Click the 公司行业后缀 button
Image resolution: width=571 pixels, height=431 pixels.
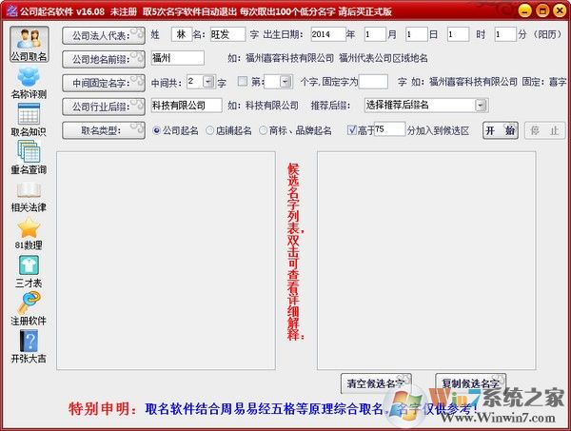pos(104,107)
